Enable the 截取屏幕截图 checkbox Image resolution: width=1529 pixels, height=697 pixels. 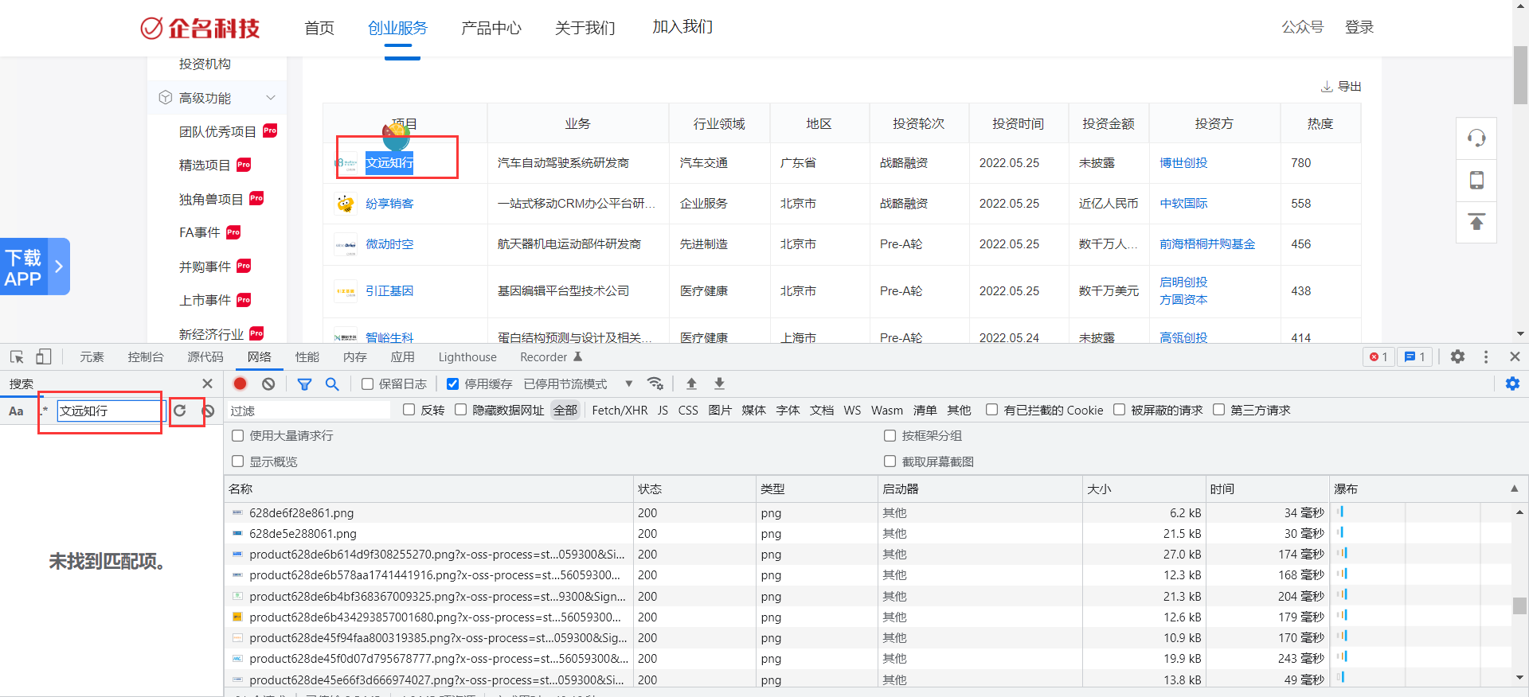tap(890, 461)
